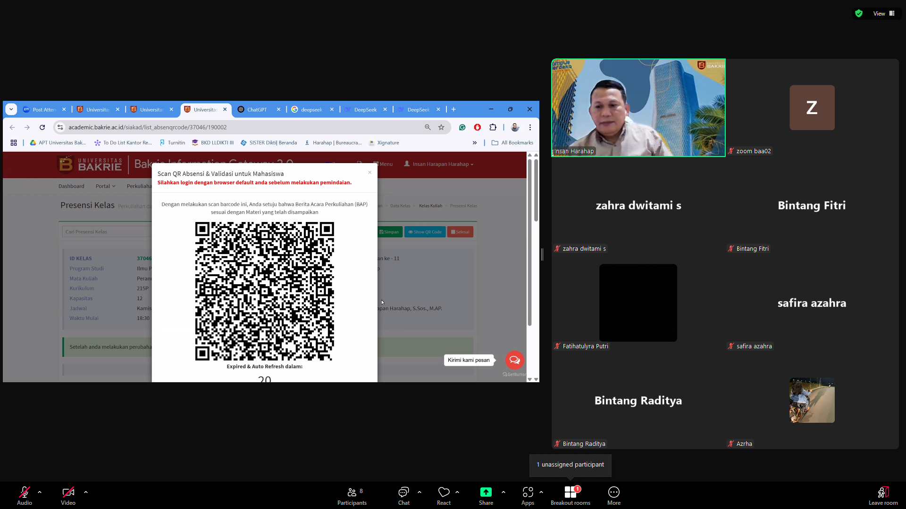Go back in the browser
Image resolution: width=906 pixels, height=509 pixels.
click(12, 127)
